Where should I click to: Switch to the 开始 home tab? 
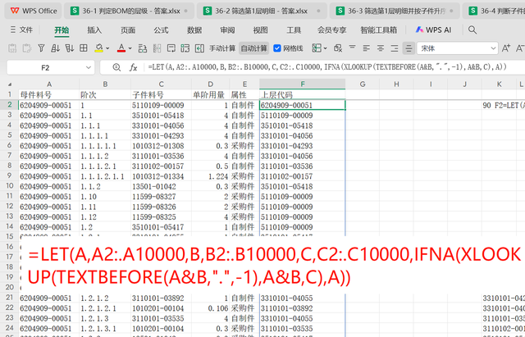(62, 30)
